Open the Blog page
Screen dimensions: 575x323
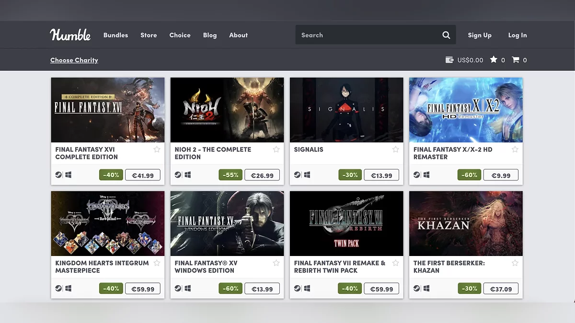(x=210, y=35)
